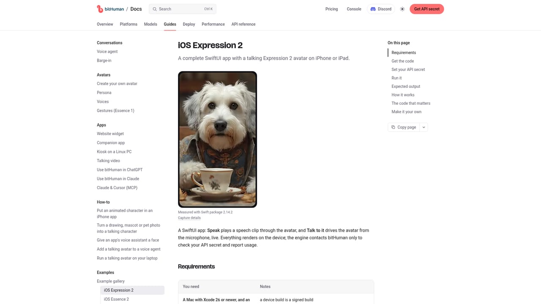Screen dimensions: 541x304
Task: Open Website widget page
Action: pyautogui.click(x=110, y=134)
